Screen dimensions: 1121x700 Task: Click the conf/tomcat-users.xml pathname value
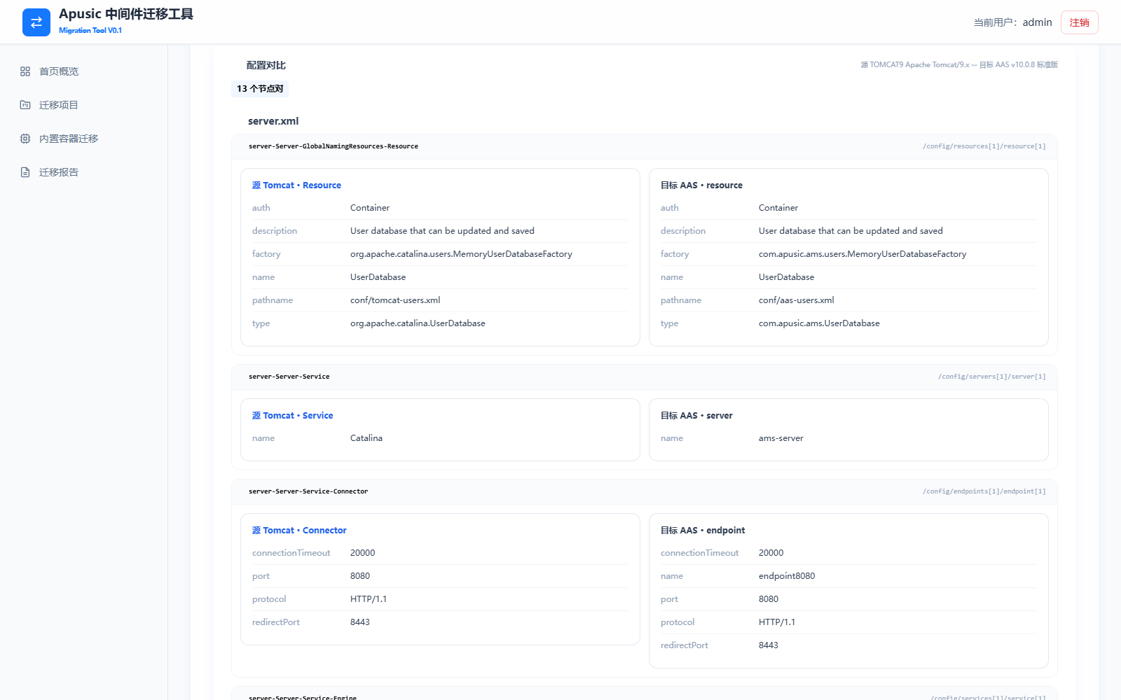tap(395, 300)
